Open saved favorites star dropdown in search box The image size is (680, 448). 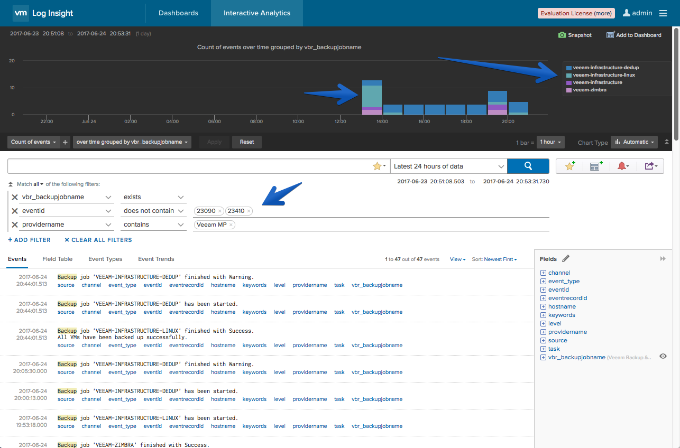pos(379,166)
